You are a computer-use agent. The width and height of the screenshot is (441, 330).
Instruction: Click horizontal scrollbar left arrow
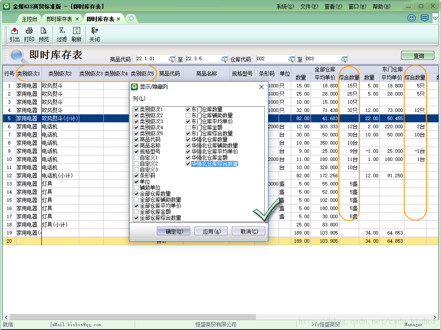pyautogui.click(x=6, y=317)
